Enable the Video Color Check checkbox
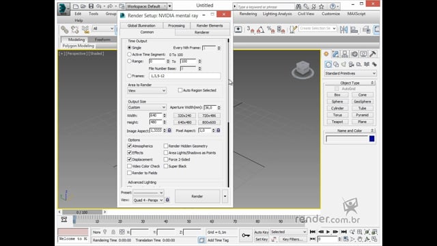This screenshot has width=437, height=246. (129, 166)
